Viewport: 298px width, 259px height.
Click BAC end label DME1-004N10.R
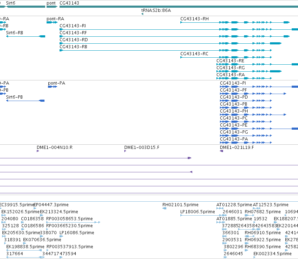(55, 148)
